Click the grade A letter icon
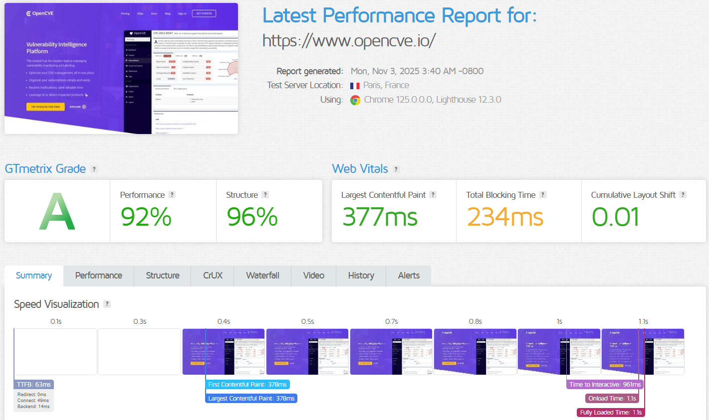 pyautogui.click(x=57, y=212)
